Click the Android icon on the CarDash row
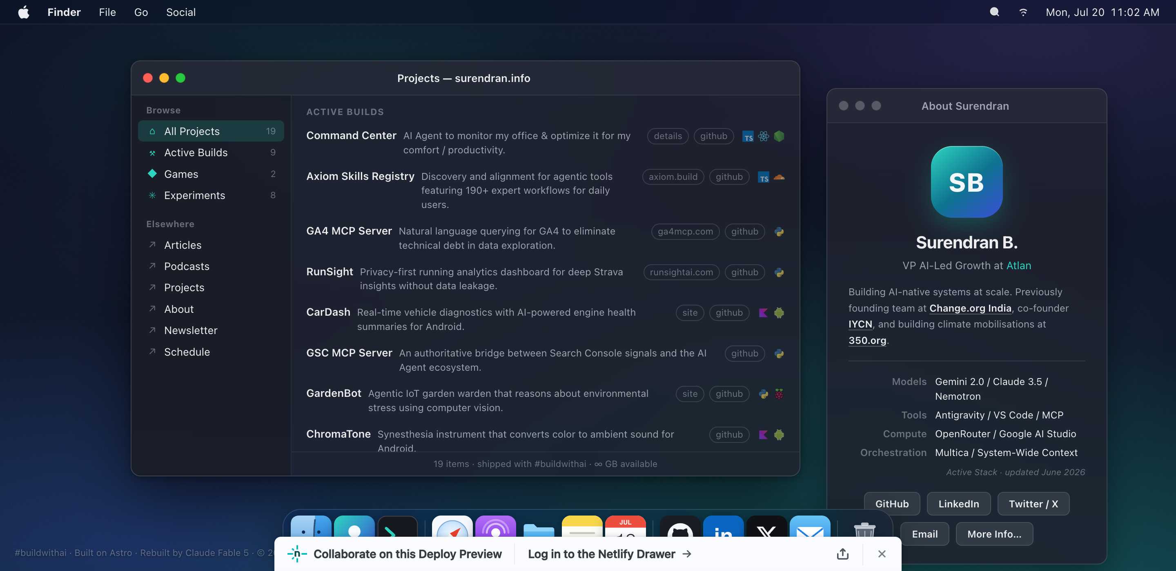This screenshot has width=1176, height=571. [x=779, y=313]
